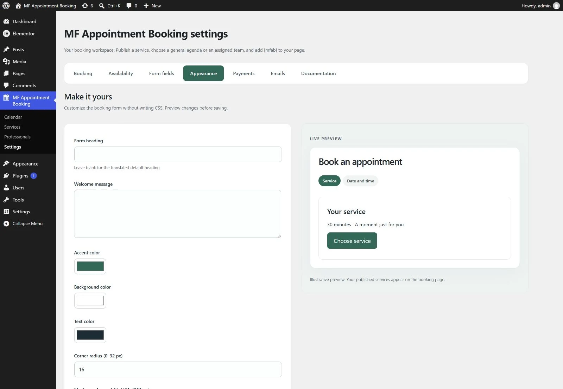Open the Text color picker swatch
Image resolution: width=563 pixels, height=389 pixels.
pyautogui.click(x=90, y=335)
